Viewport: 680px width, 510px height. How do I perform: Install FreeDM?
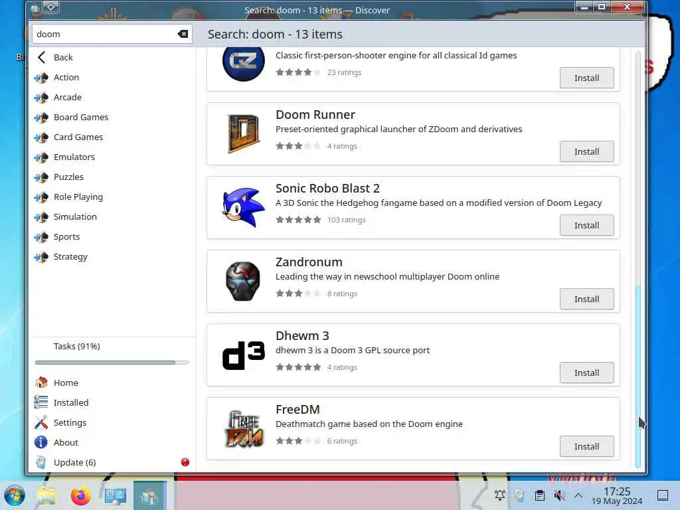click(587, 447)
